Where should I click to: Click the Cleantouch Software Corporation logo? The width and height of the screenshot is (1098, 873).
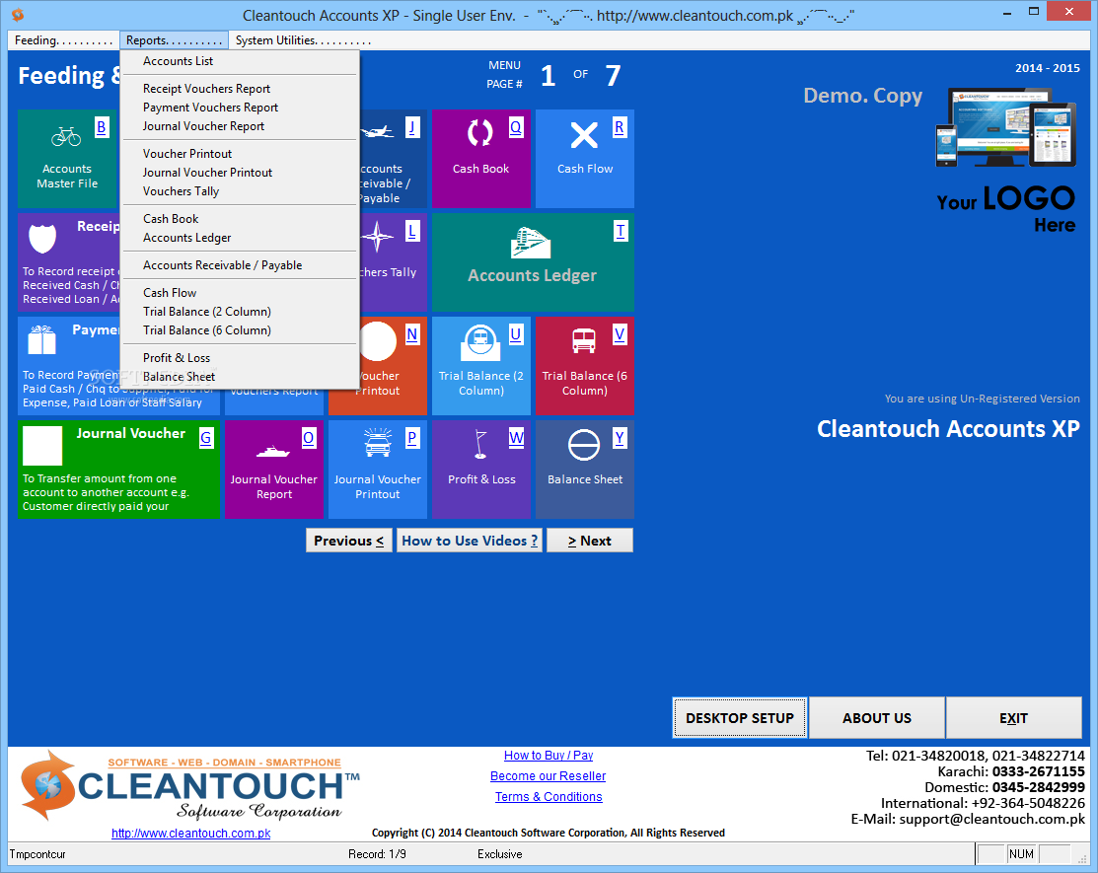click(190, 785)
